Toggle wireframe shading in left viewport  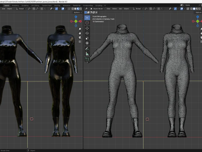pyautogui.click(x=72, y=9)
